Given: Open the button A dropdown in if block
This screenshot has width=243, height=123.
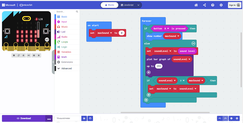Looking at the screenshot, I should coord(166,29).
